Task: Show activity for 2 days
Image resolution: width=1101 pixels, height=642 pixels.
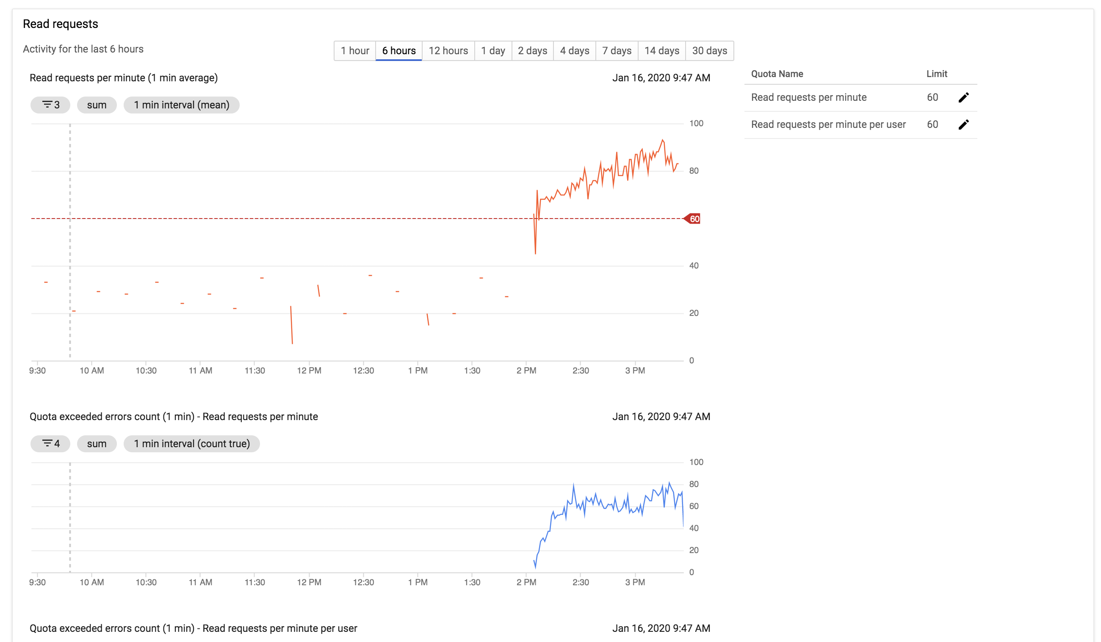Action: click(x=533, y=51)
